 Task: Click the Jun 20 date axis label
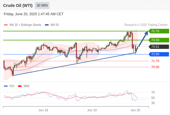[135, 110]
